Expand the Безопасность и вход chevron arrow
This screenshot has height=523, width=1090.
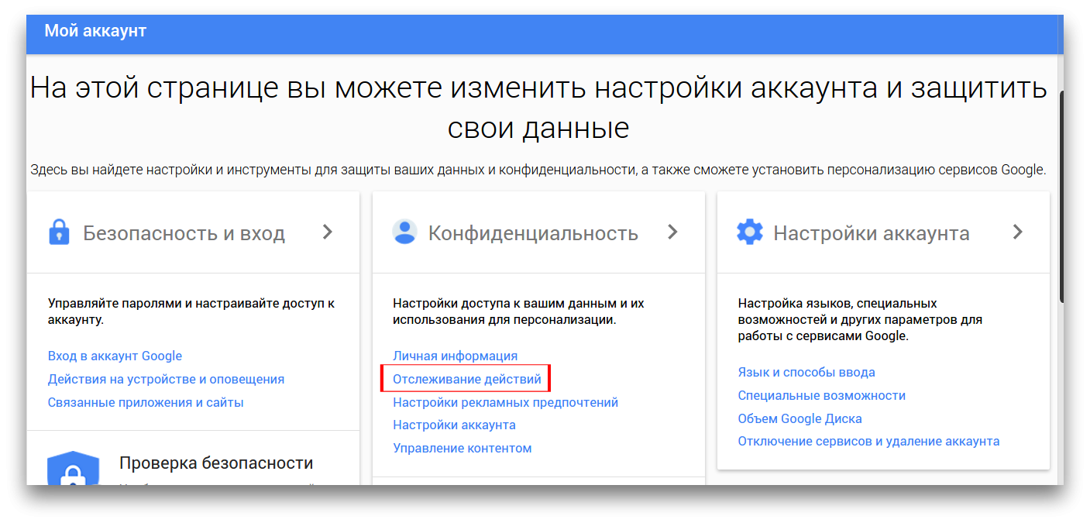328,232
